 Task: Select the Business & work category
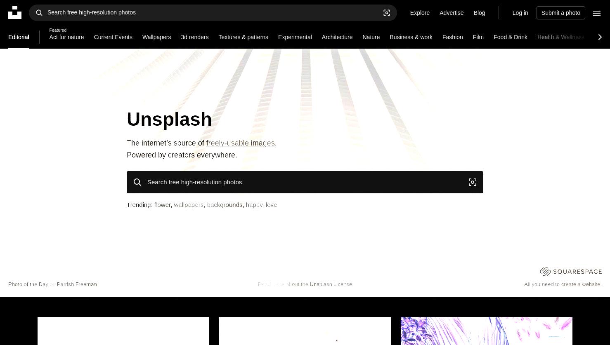(x=411, y=37)
